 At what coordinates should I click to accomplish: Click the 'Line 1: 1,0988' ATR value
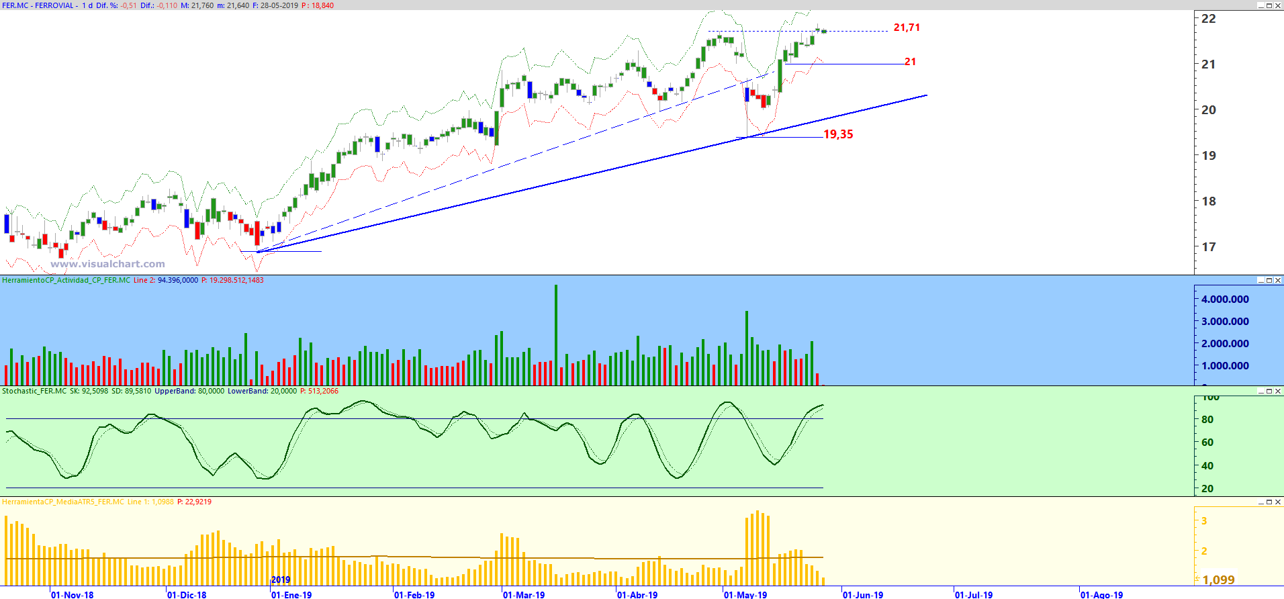coord(150,502)
